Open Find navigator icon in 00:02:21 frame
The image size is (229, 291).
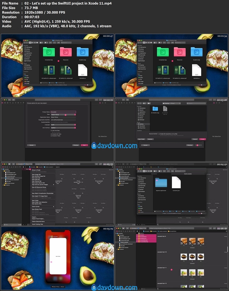[10, 103]
